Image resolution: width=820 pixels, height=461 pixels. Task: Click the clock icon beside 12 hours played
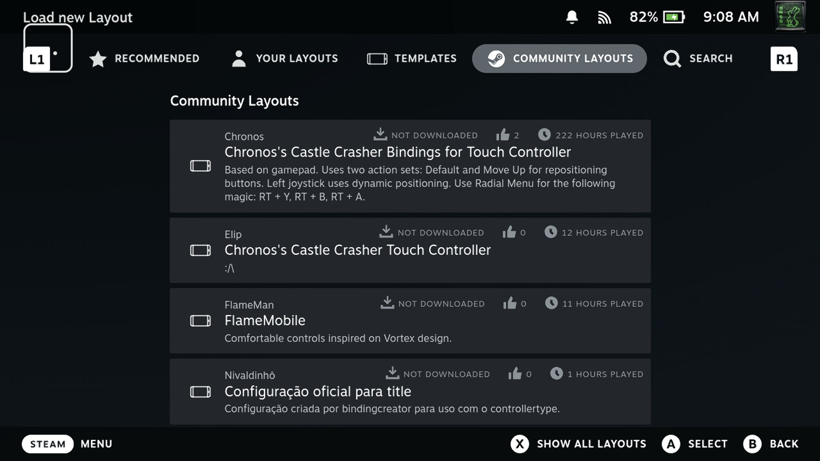click(551, 232)
